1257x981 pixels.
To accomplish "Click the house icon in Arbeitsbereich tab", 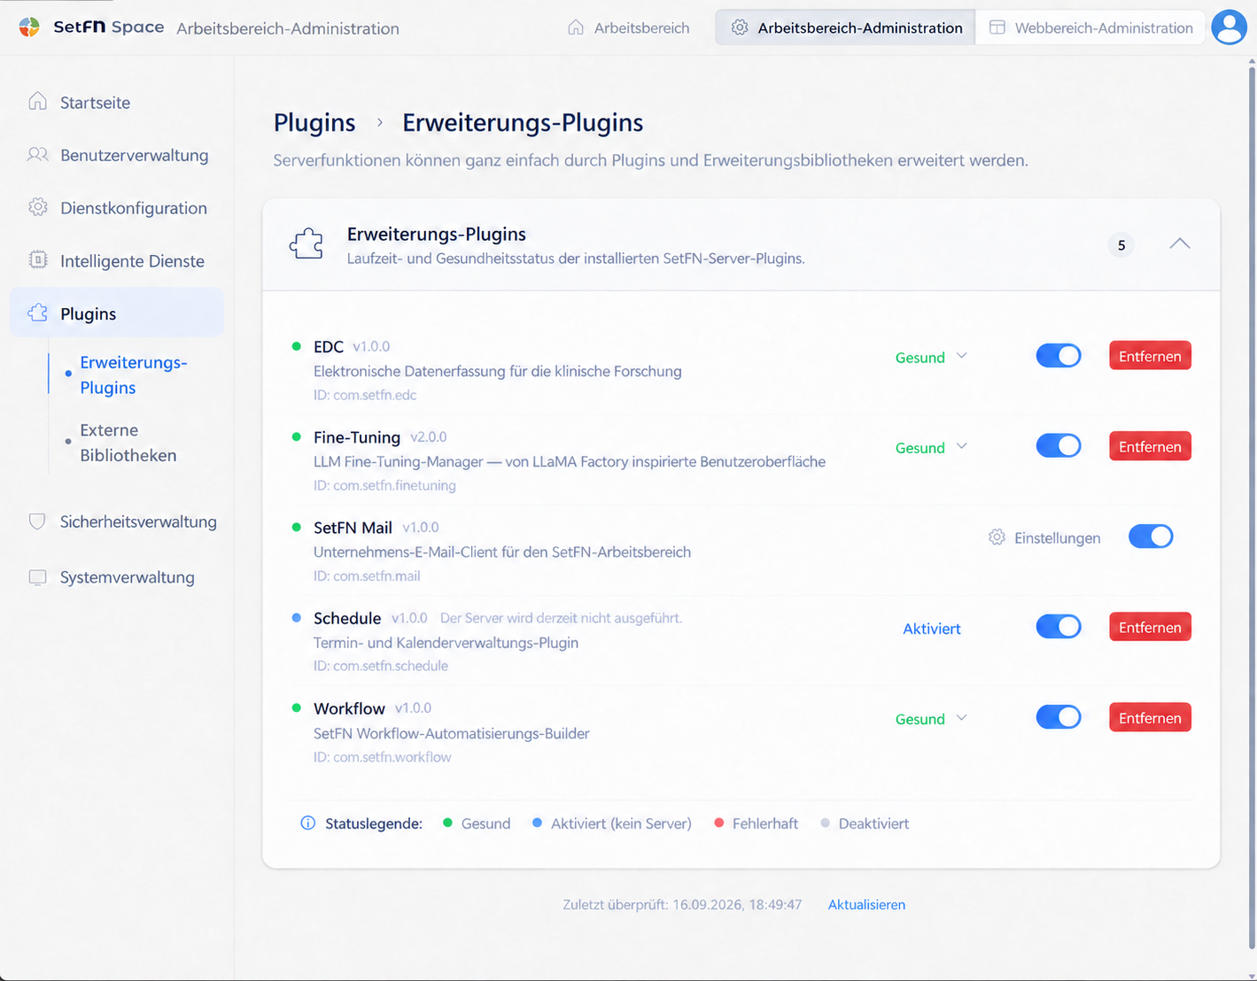I will pyautogui.click(x=576, y=27).
